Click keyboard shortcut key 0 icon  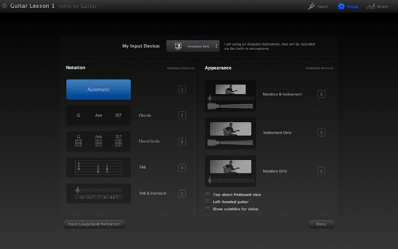pos(322,171)
